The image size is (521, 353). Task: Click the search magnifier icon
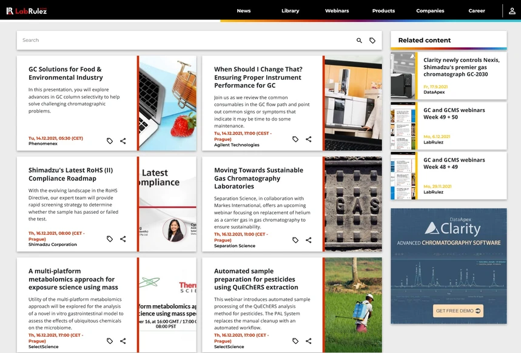click(359, 41)
